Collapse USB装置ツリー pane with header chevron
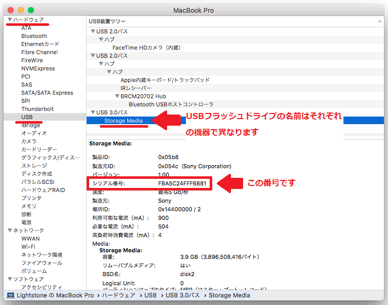 pyautogui.click(x=379, y=22)
